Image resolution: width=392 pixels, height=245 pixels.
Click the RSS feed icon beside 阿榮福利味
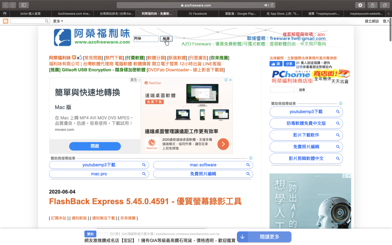click(x=74, y=57)
